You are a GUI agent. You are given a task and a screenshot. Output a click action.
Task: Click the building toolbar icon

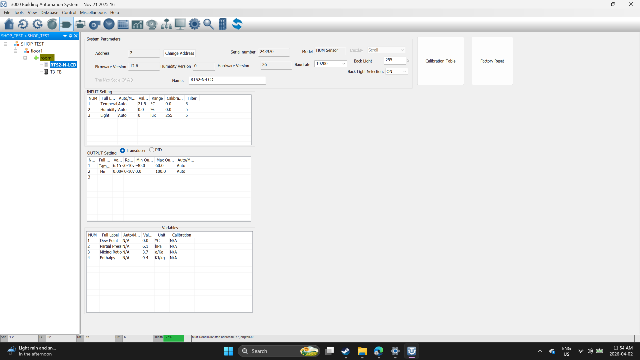click(x=222, y=24)
